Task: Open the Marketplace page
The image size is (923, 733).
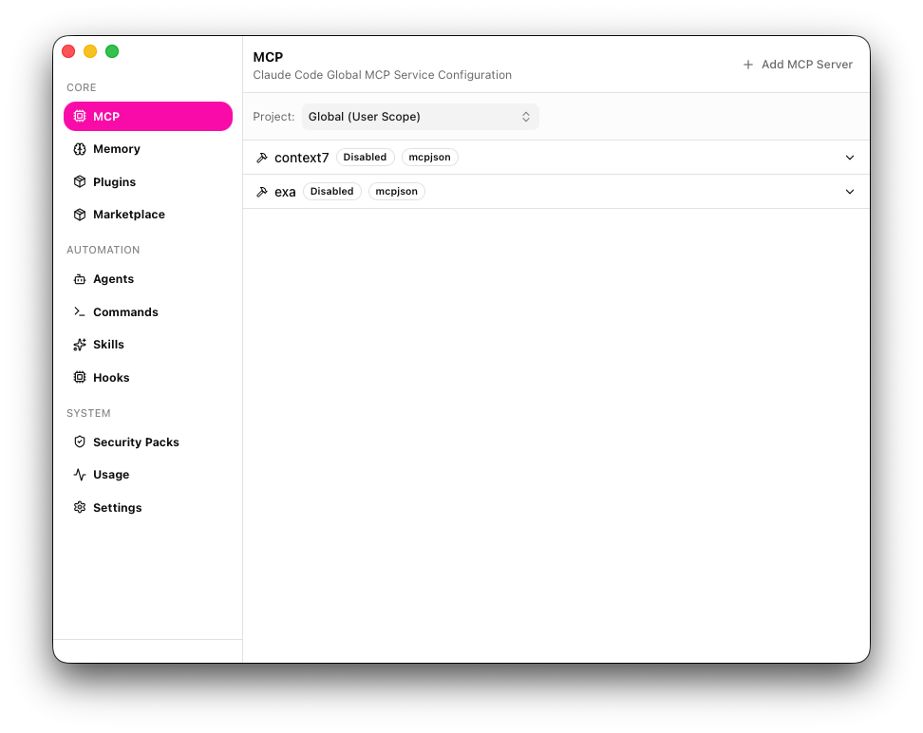Action: tap(148, 215)
